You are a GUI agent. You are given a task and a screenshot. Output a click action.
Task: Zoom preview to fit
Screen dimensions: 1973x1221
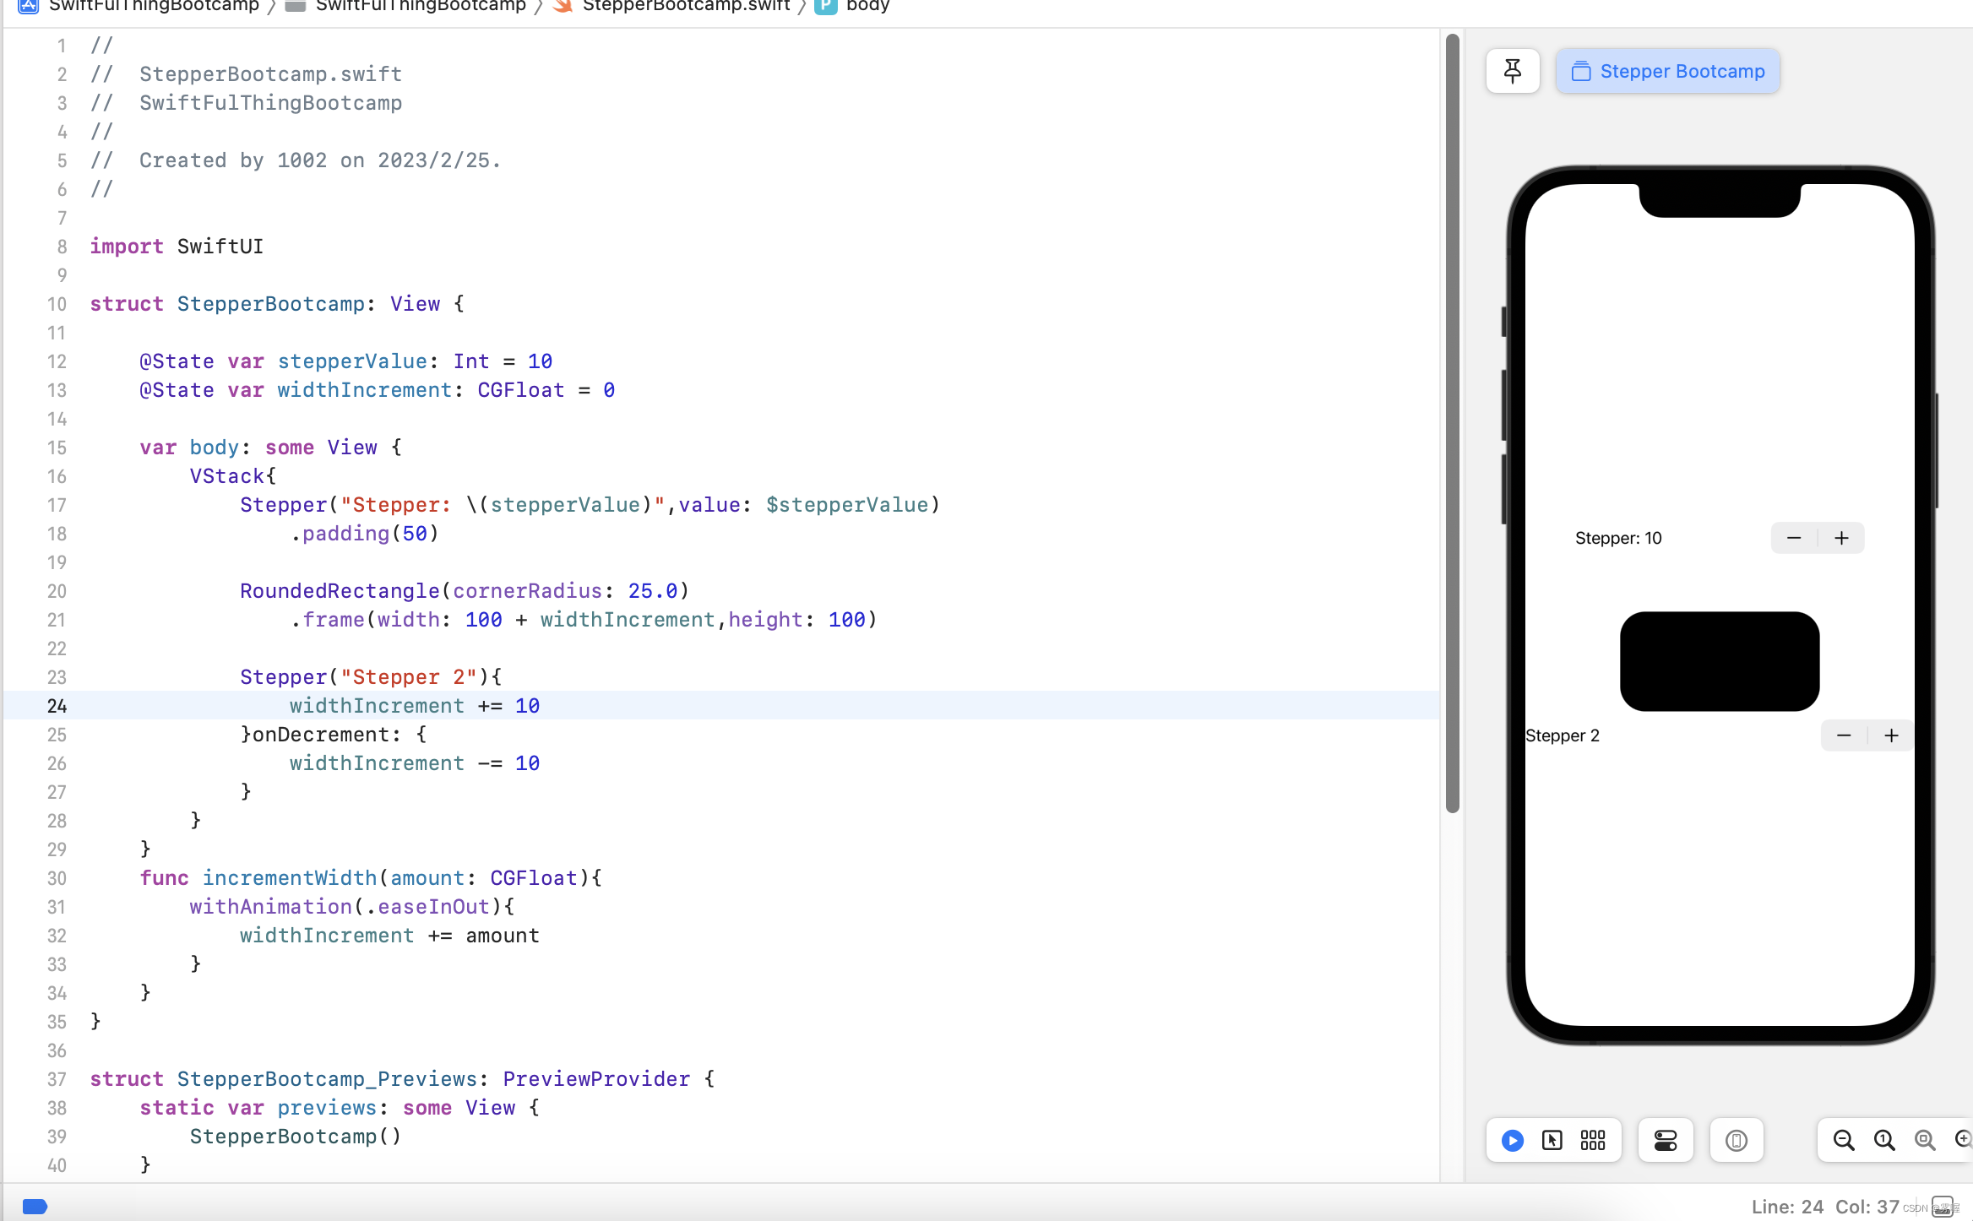[x=1925, y=1141]
